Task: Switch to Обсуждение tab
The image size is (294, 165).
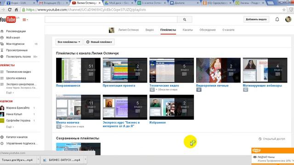Action: pyautogui.click(x=207, y=30)
